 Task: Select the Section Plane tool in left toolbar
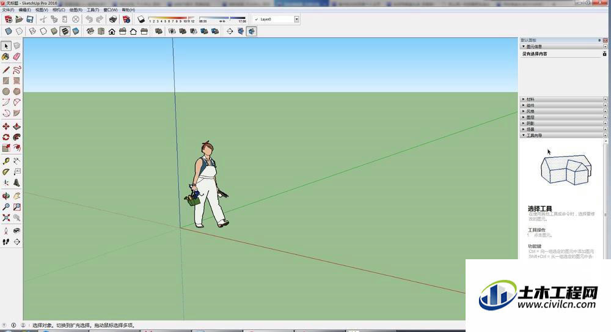tap(16, 242)
